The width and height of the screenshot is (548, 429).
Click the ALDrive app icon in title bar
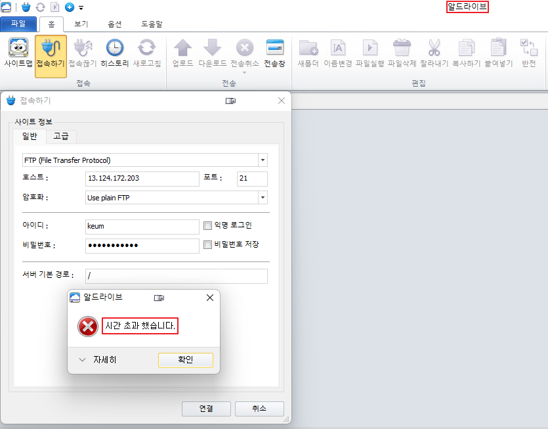pos(6,7)
